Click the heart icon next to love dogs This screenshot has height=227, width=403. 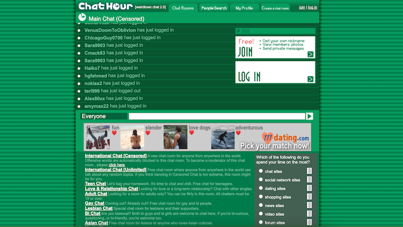[x=191, y=133]
